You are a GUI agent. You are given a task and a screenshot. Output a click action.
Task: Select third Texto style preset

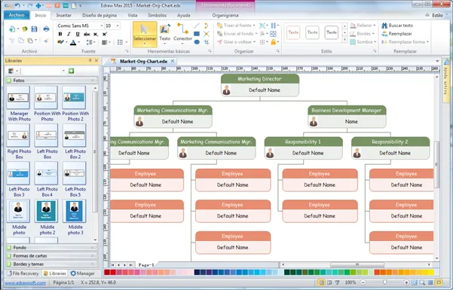pos(332,32)
